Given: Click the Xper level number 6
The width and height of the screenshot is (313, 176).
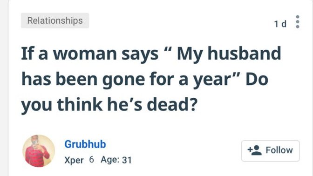Looking at the screenshot, I should 91,159.
